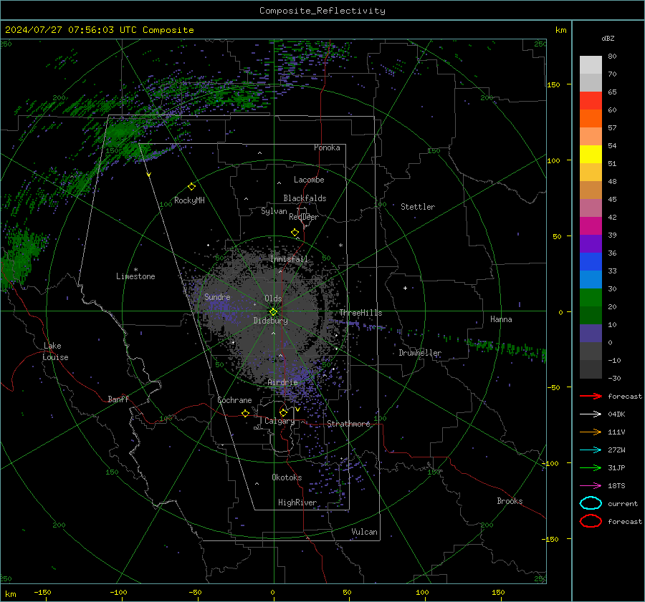
Task: Click the Banff city label
Action: (118, 399)
